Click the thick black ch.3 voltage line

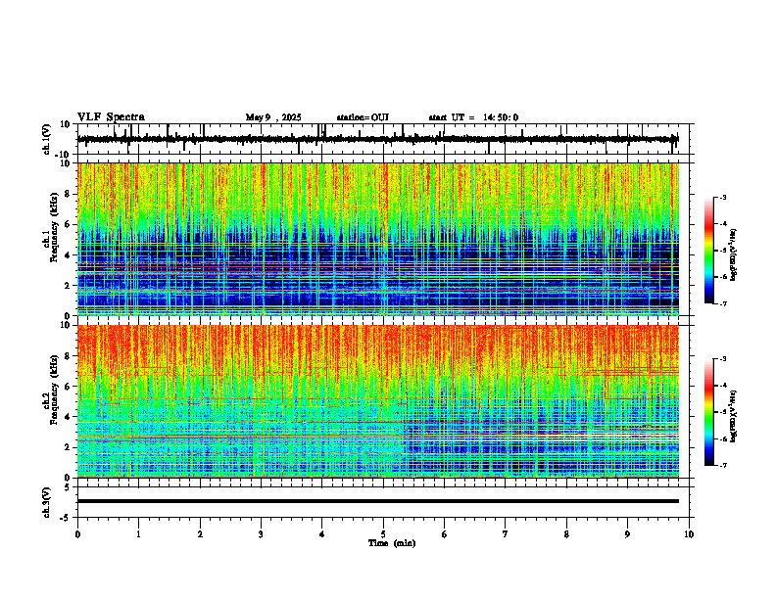(x=378, y=501)
